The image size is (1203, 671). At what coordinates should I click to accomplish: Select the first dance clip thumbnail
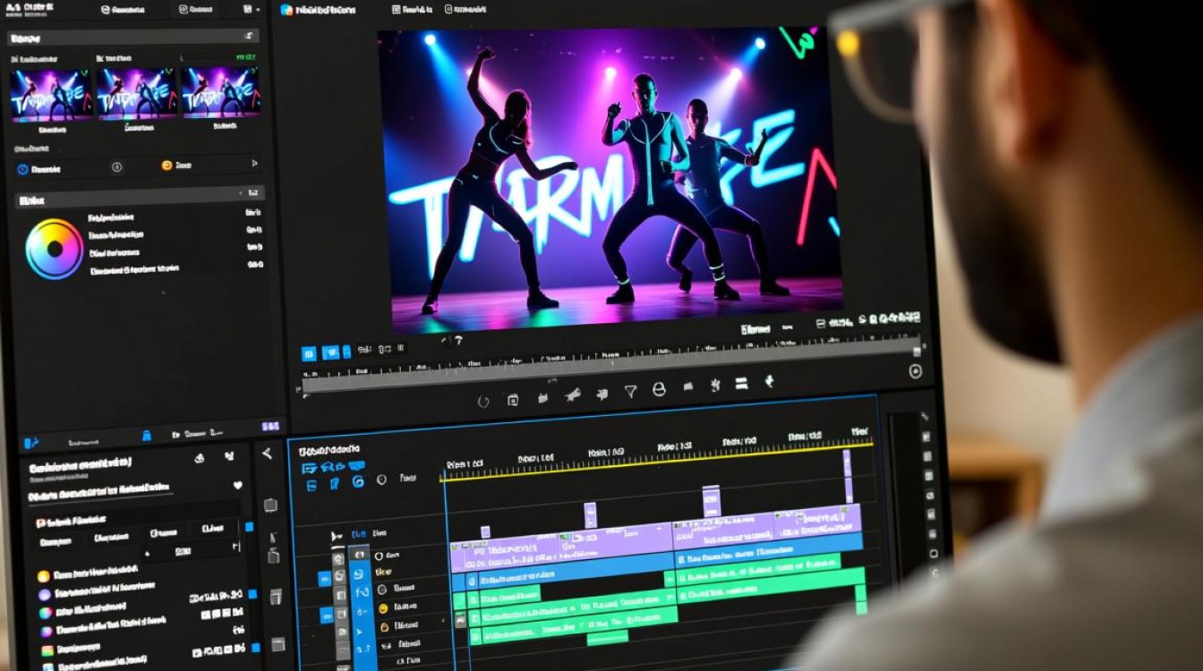(x=50, y=93)
